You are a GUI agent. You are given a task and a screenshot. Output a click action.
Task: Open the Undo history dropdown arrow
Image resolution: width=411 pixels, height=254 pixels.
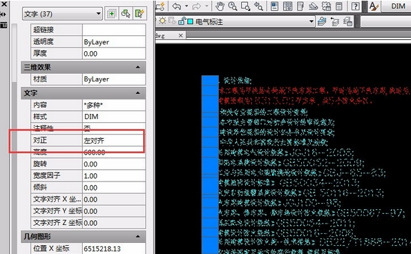click(x=187, y=6)
